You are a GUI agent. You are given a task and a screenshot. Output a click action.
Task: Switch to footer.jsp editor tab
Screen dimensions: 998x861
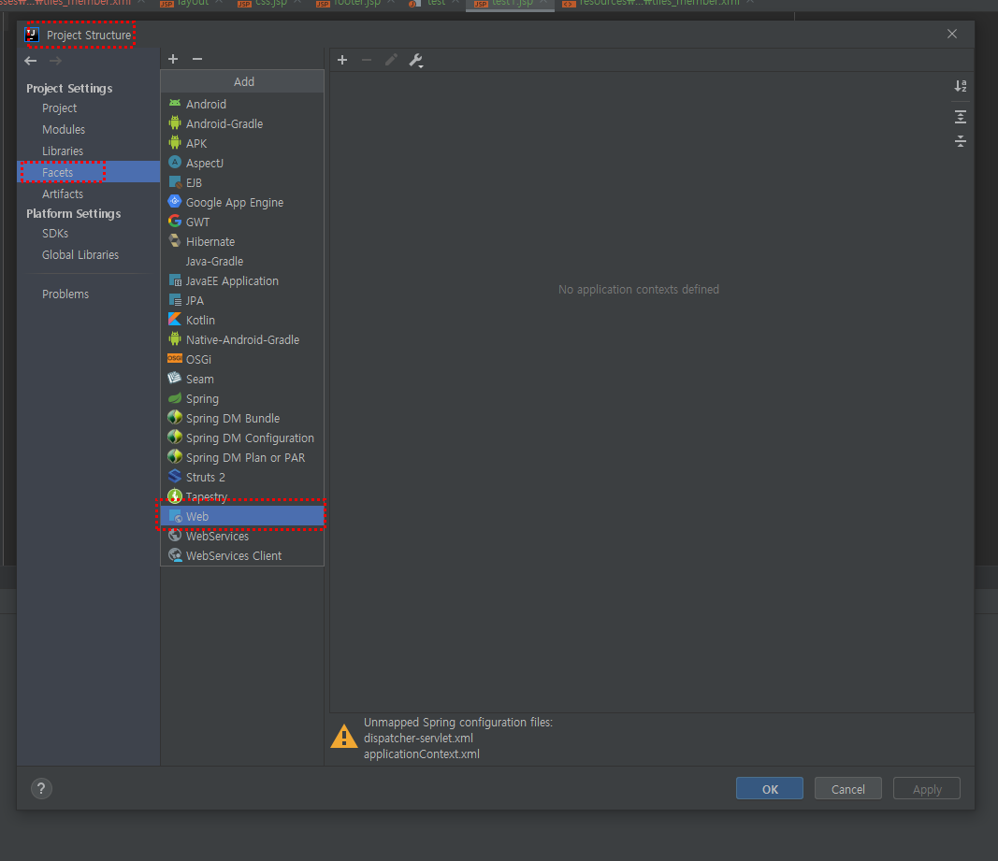356,3
